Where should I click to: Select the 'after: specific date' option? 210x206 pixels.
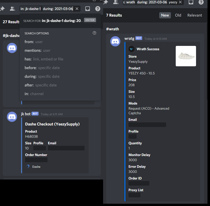pos(60,85)
